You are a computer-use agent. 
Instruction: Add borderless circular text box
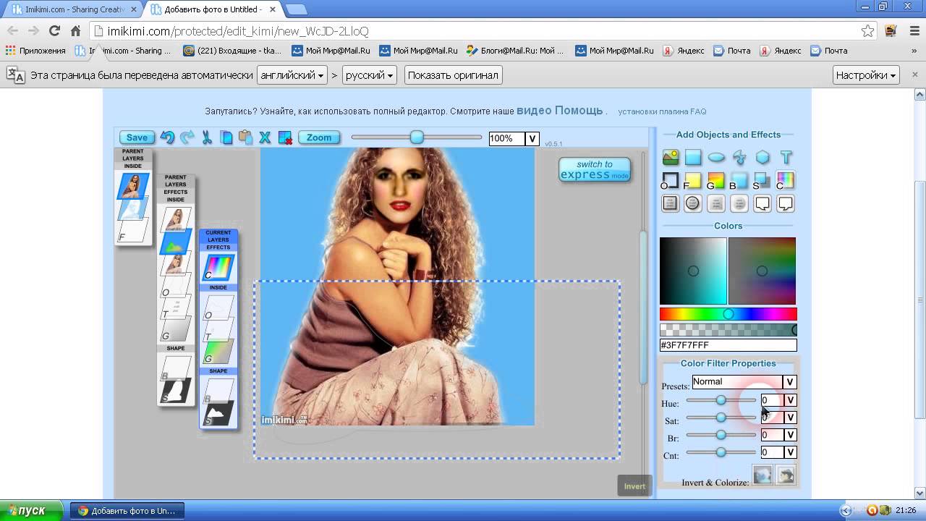coord(739,203)
